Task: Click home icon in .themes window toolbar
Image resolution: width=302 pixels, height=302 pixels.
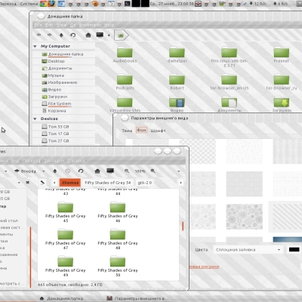Action: [97, 171]
